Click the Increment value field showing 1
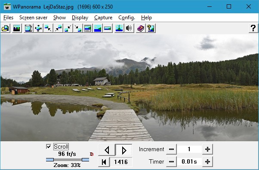Screen dimensions: 259x170 (189, 149)
